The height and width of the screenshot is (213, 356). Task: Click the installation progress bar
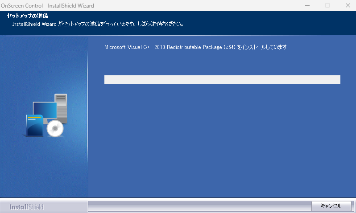click(x=222, y=80)
